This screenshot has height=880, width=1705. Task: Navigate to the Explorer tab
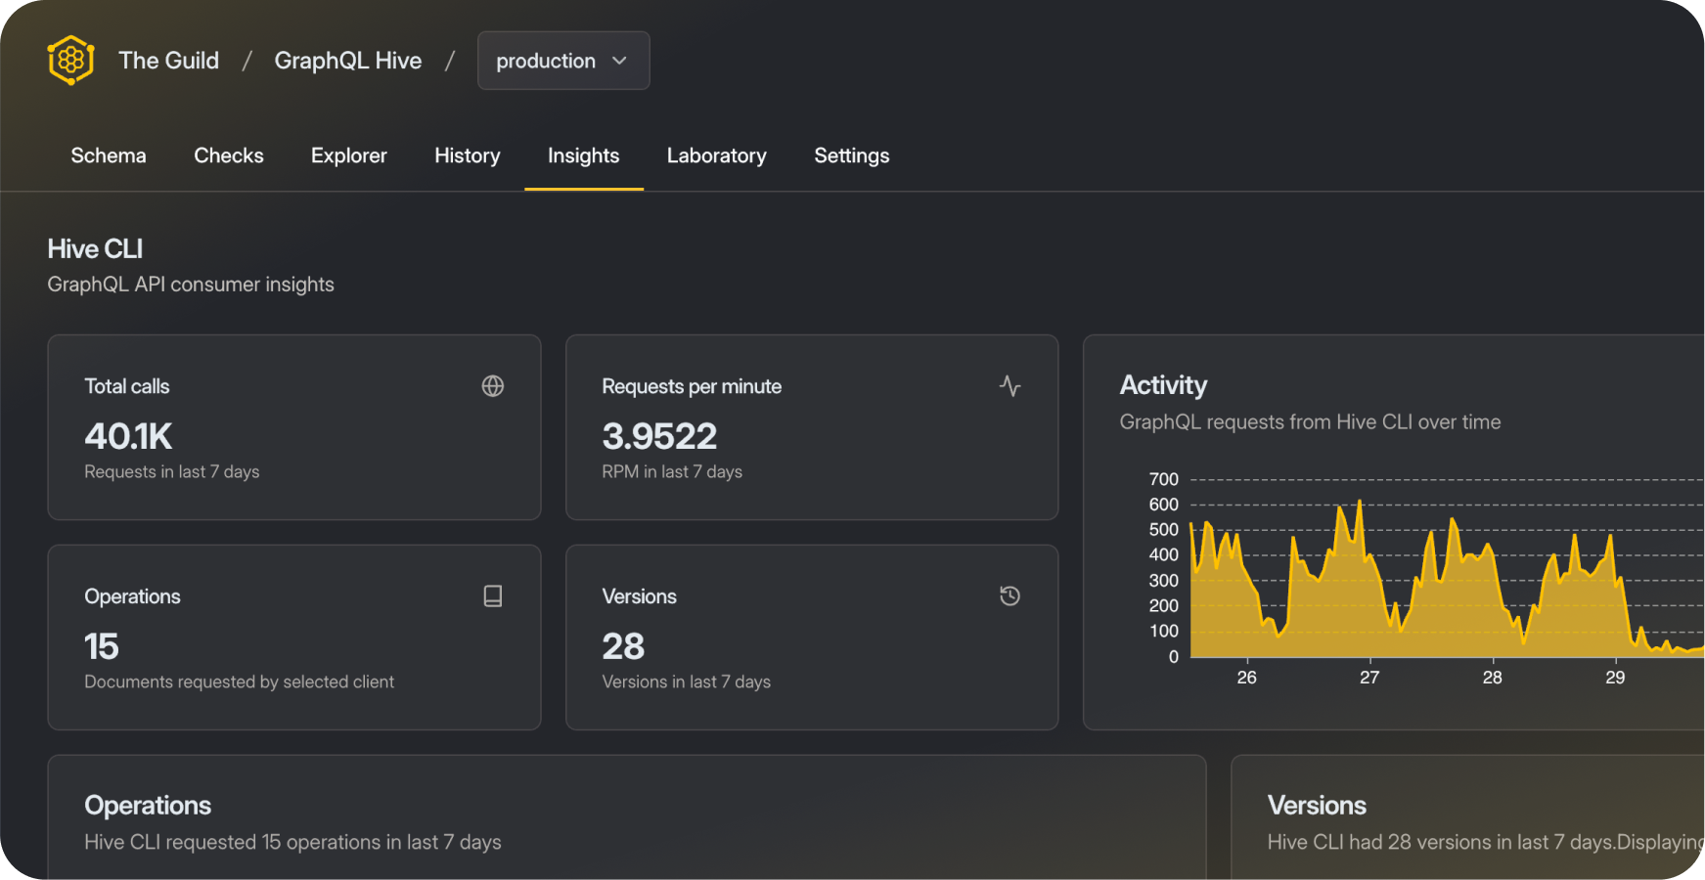(348, 155)
